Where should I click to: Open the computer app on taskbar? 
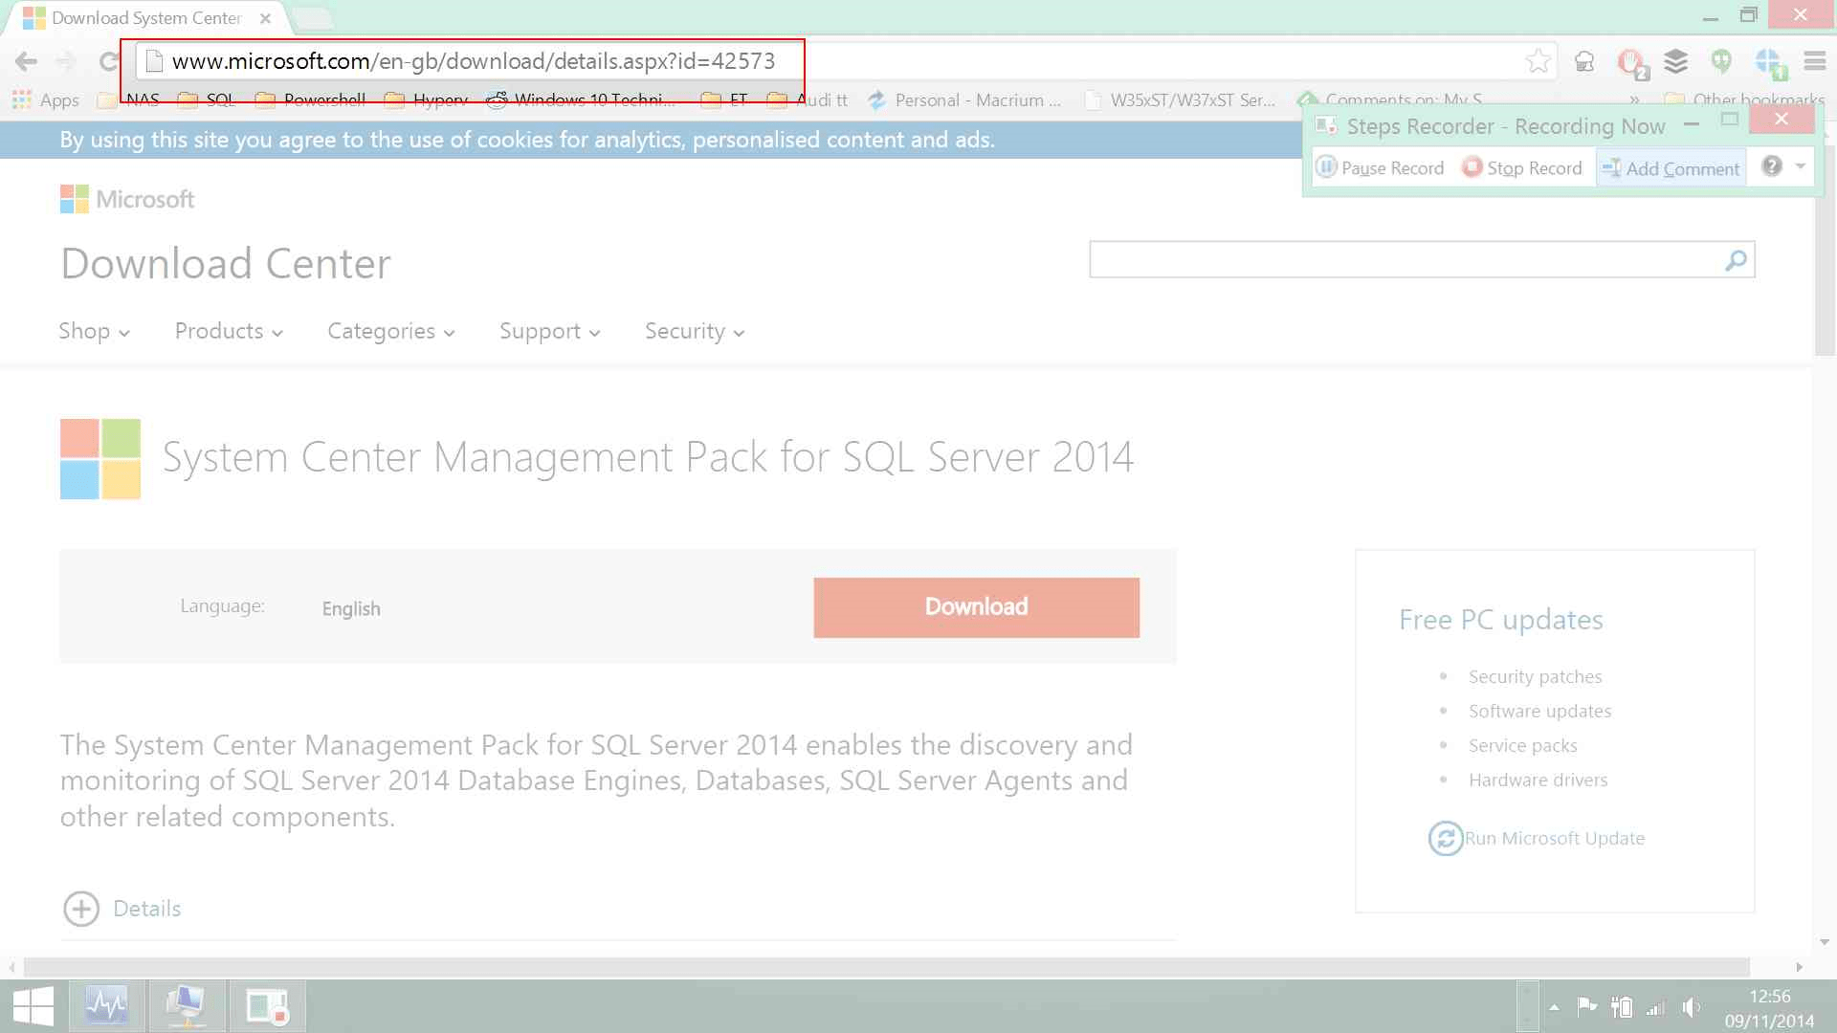187,1006
